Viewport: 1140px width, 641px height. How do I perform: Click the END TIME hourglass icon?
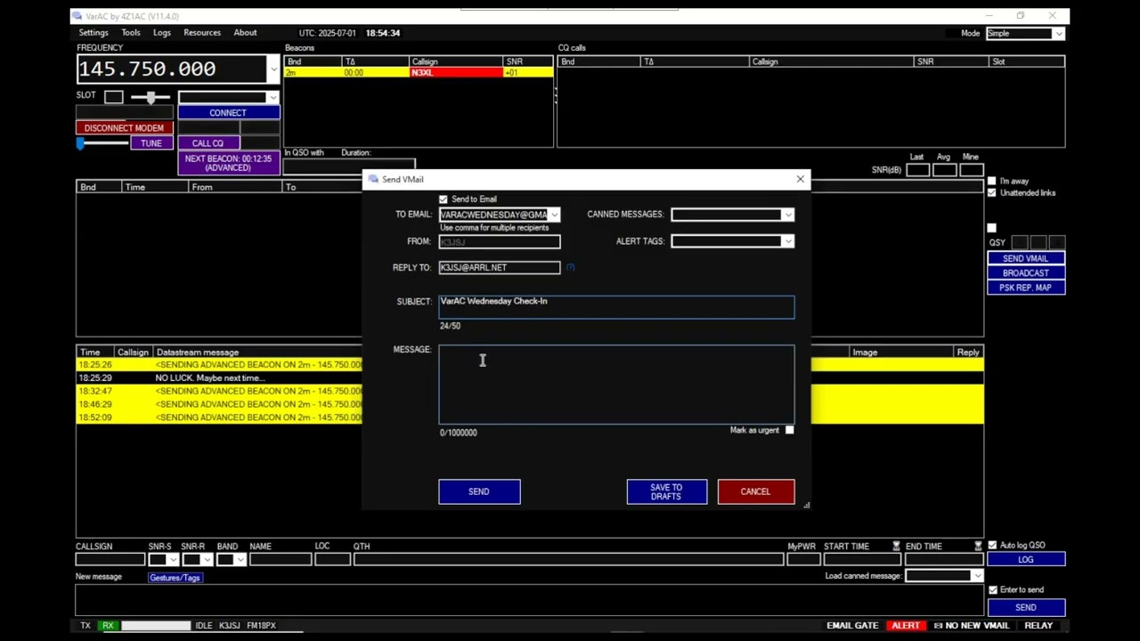click(978, 547)
